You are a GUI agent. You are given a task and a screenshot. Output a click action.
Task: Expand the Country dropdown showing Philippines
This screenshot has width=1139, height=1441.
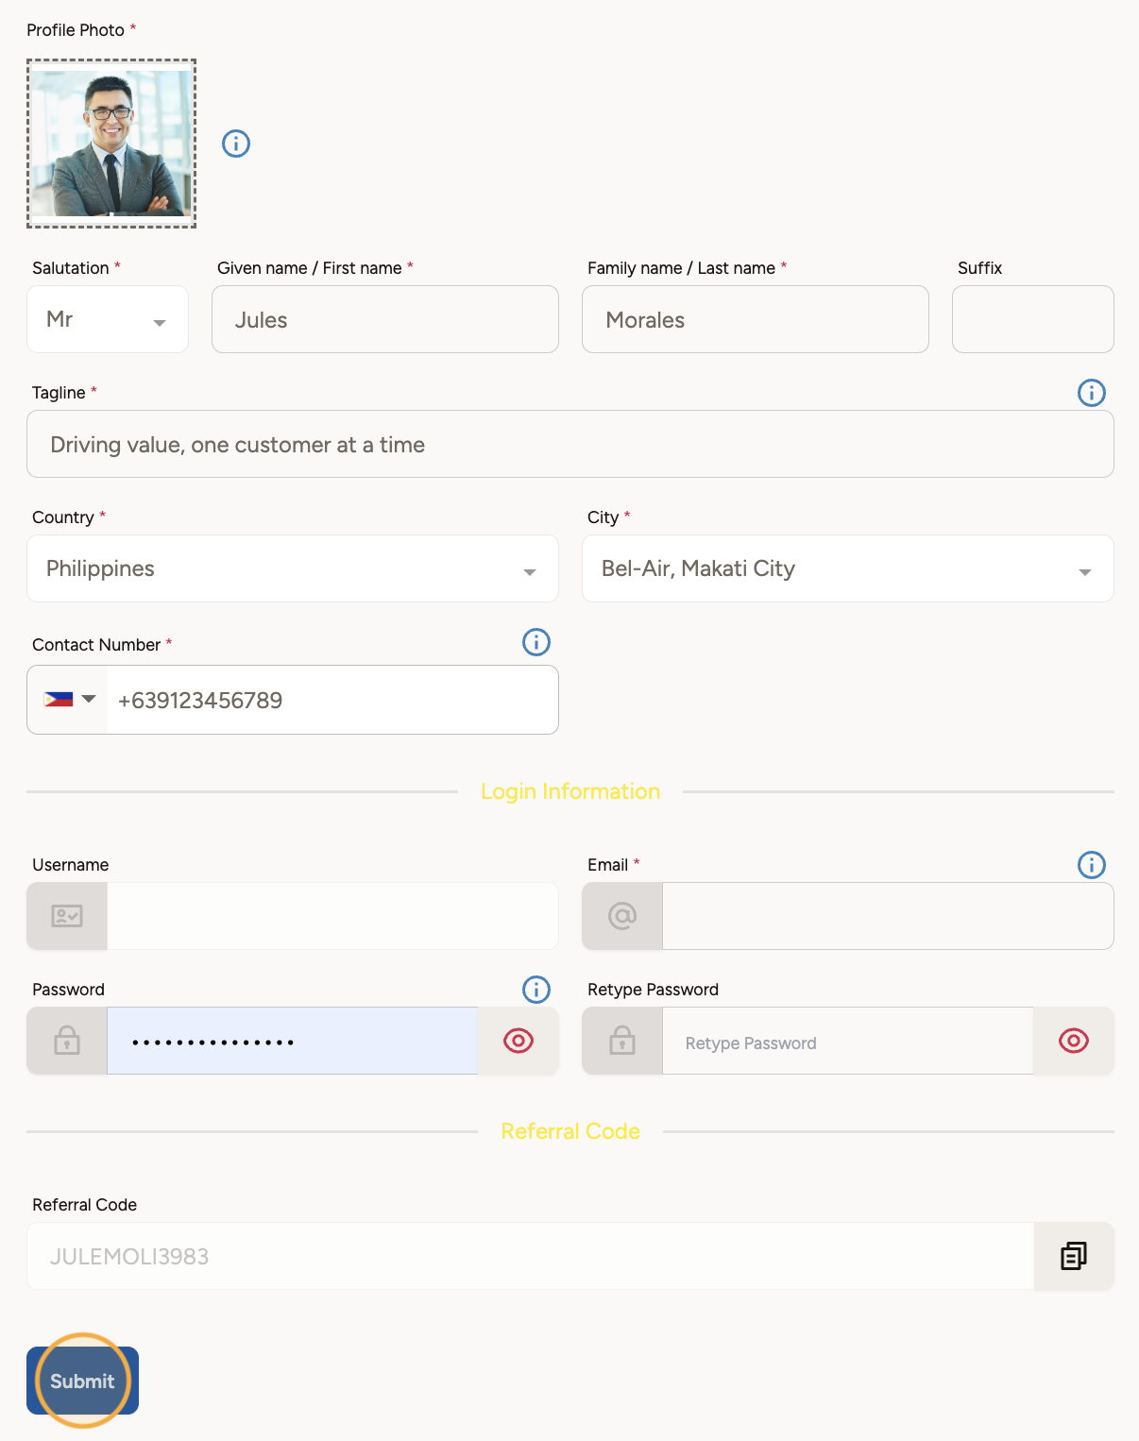(x=293, y=569)
